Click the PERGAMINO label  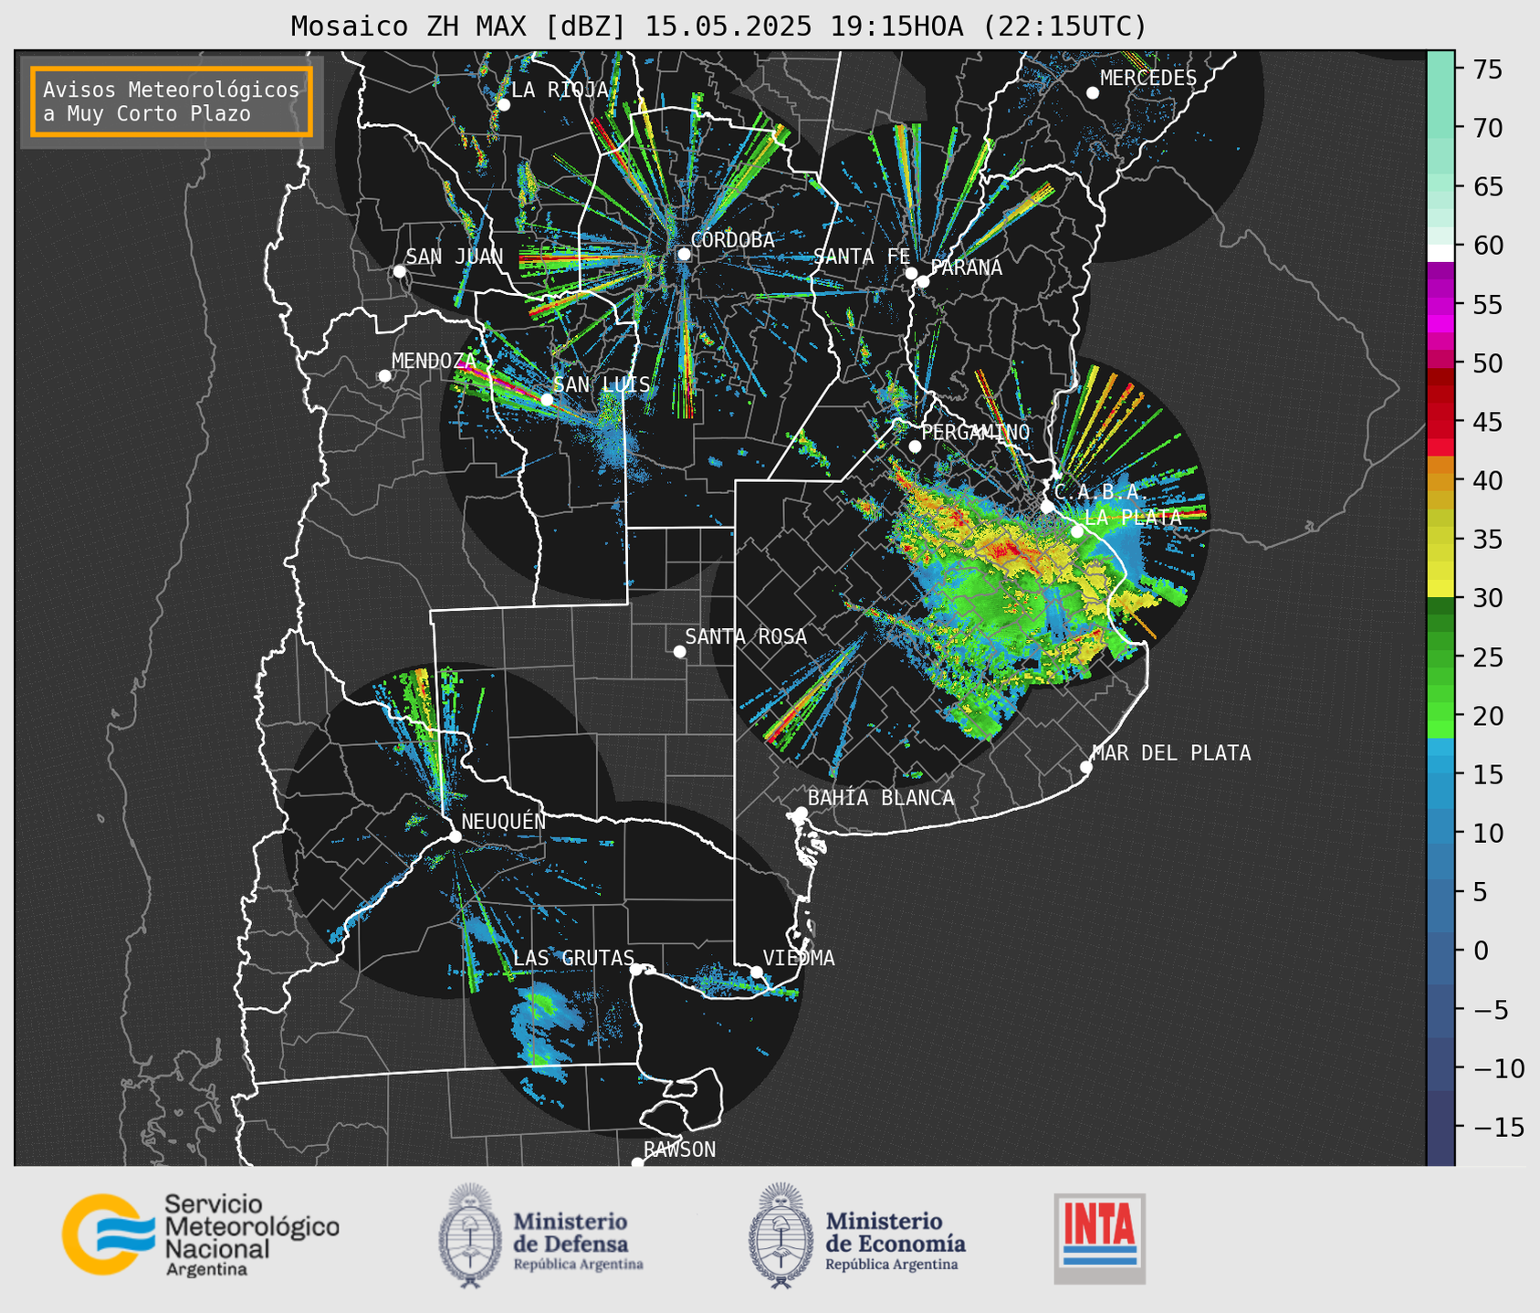976,432
